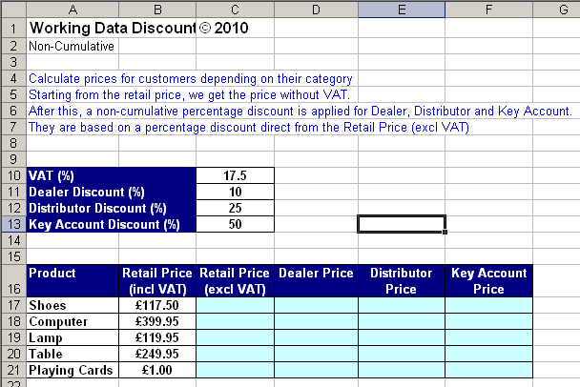Click Playing Cards' empty Retail excl VAT cell
This screenshot has width=580, height=387.
coord(236,370)
